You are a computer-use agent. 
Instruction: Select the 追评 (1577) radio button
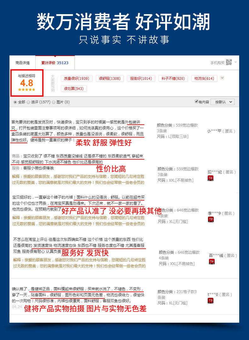(28, 102)
